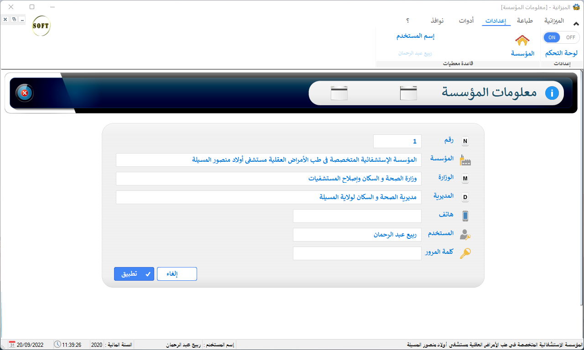The image size is (584, 350).
Task: Click the factory icon beside المؤسسة field
Action: tap(465, 160)
